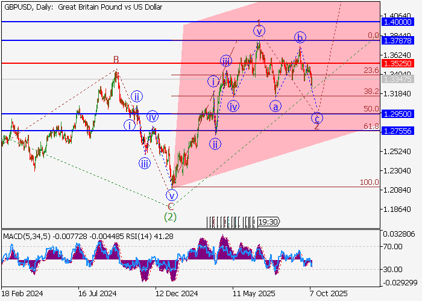Click the brown 'C' wave label
The image size is (422, 301).
[x=171, y=206]
